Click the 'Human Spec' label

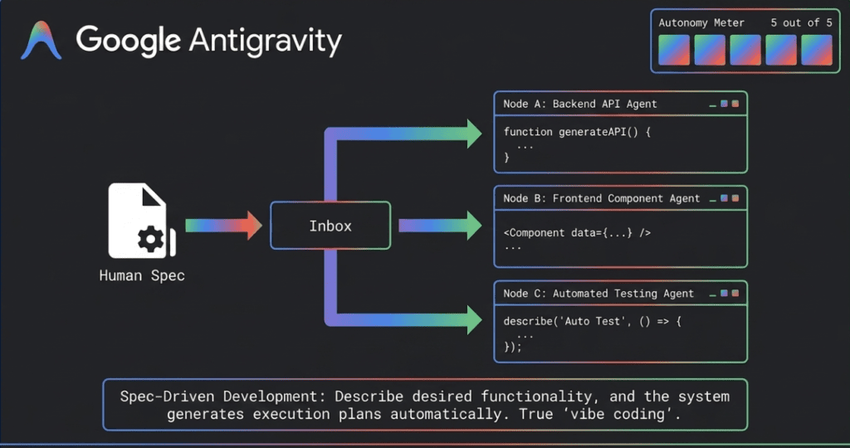point(142,275)
